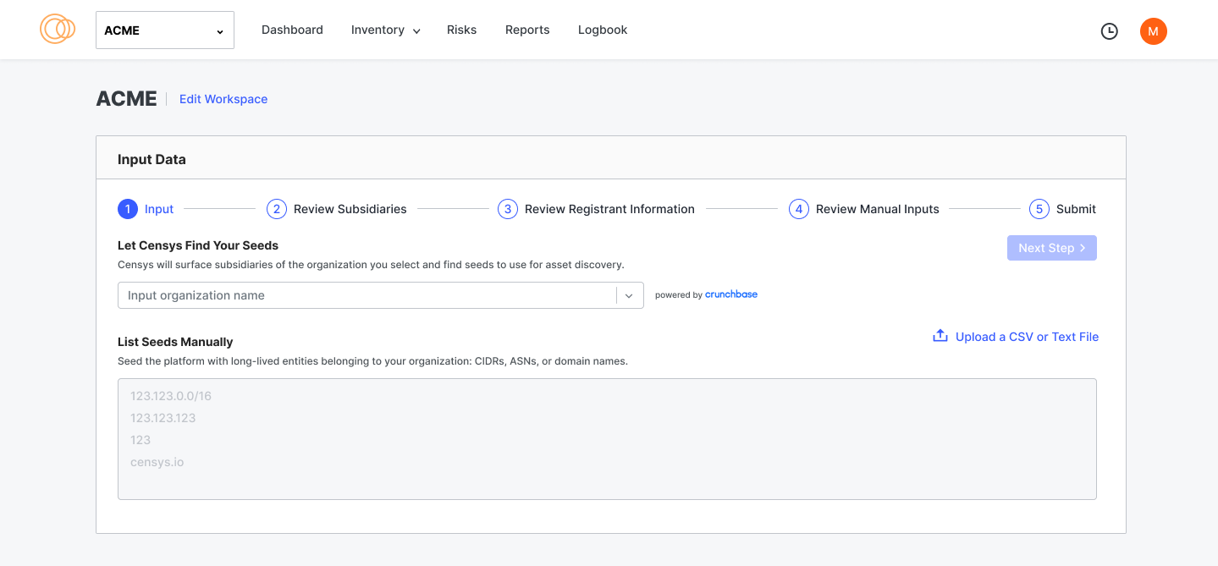Select step 3 circle for Registrant Information
Viewport: 1218px width, 566px height.
[507, 209]
